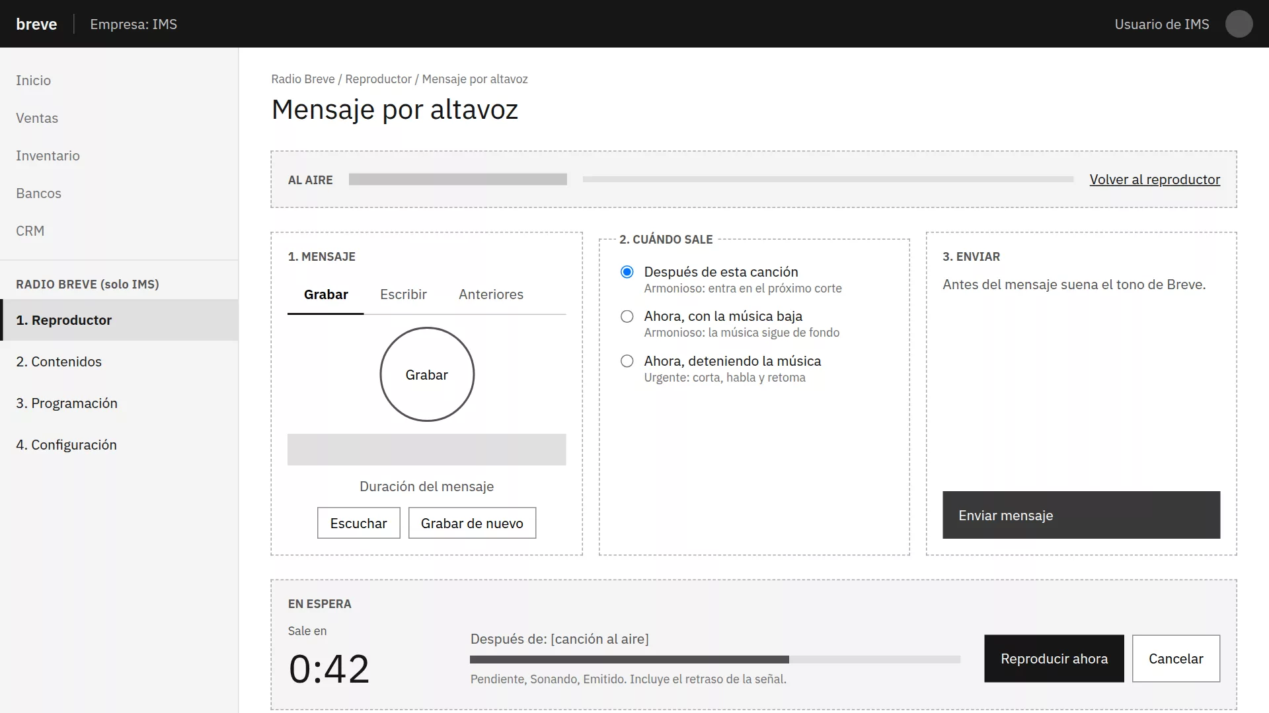Open 3. Programación in sidebar
Screen dimensions: 1269x713
point(119,403)
